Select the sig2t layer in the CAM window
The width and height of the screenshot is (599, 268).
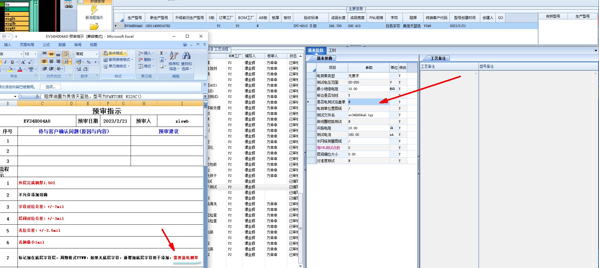coord(17,19)
